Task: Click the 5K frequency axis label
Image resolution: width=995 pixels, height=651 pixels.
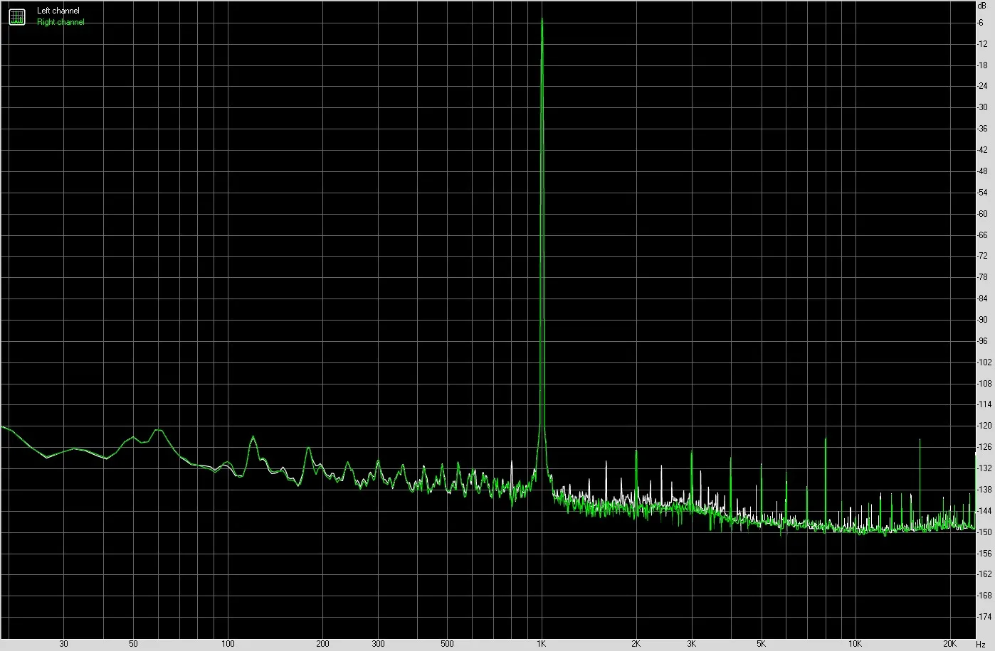Action: (761, 644)
